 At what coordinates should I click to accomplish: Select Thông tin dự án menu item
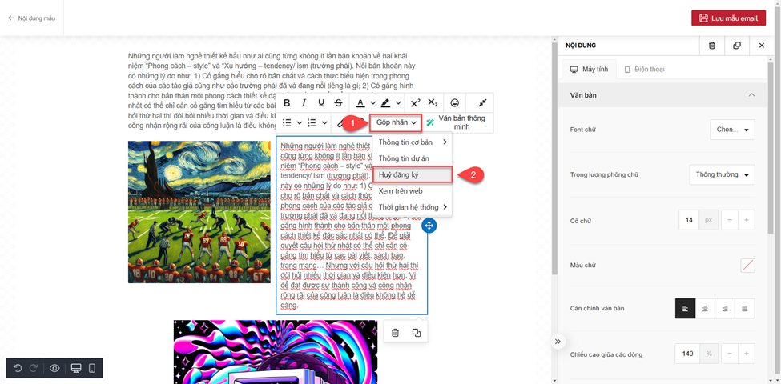(x=413, y=158)
